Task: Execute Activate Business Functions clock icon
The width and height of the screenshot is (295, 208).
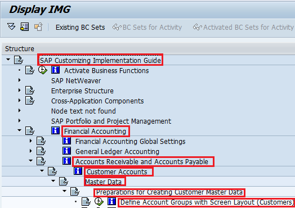Action: (43, 70)
